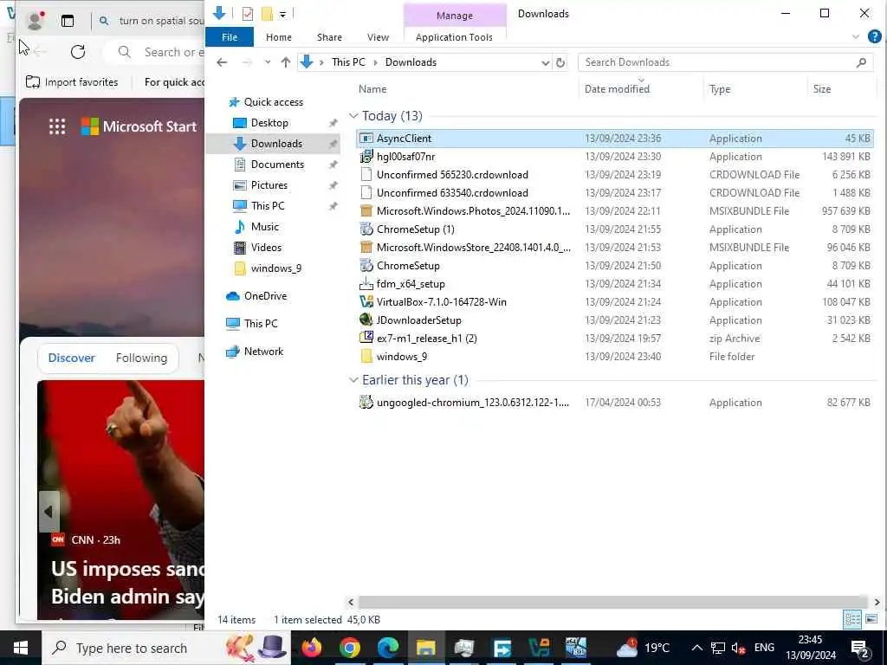Viewport: 887px width, 665px height.
Task: Open the Edge profile avatar icon
Action: click(x=35, y=21)
